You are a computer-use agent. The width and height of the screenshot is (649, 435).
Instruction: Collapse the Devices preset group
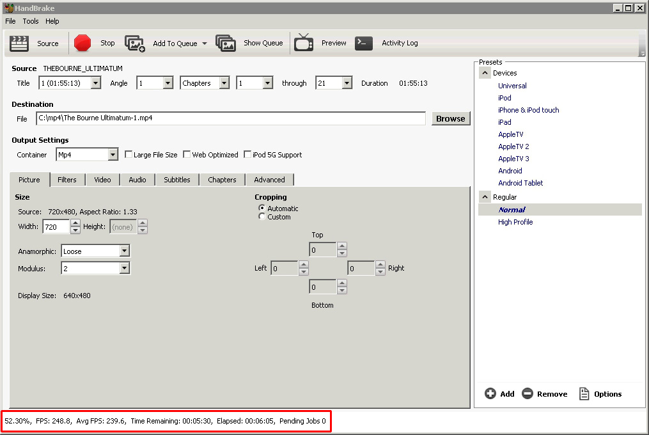coord(485,73)
